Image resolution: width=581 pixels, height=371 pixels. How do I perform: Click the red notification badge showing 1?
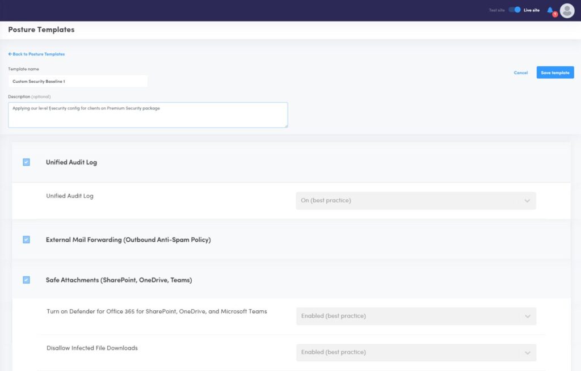(554, 13)
